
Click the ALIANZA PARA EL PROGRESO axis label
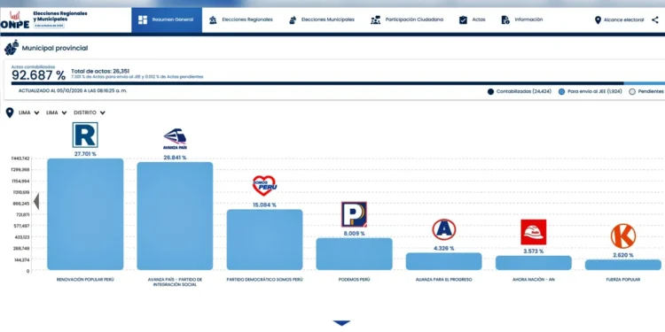pyautogui.click(x=444, y=280)
